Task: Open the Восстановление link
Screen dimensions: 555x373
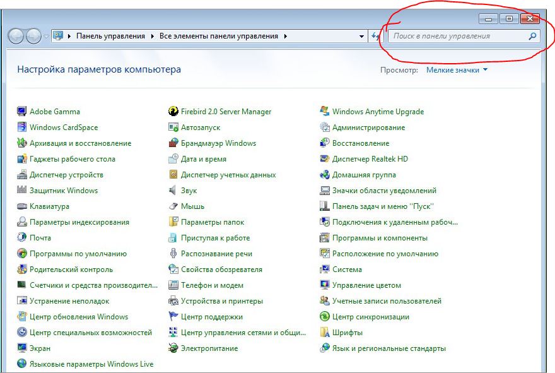Action: click(361, 143)
